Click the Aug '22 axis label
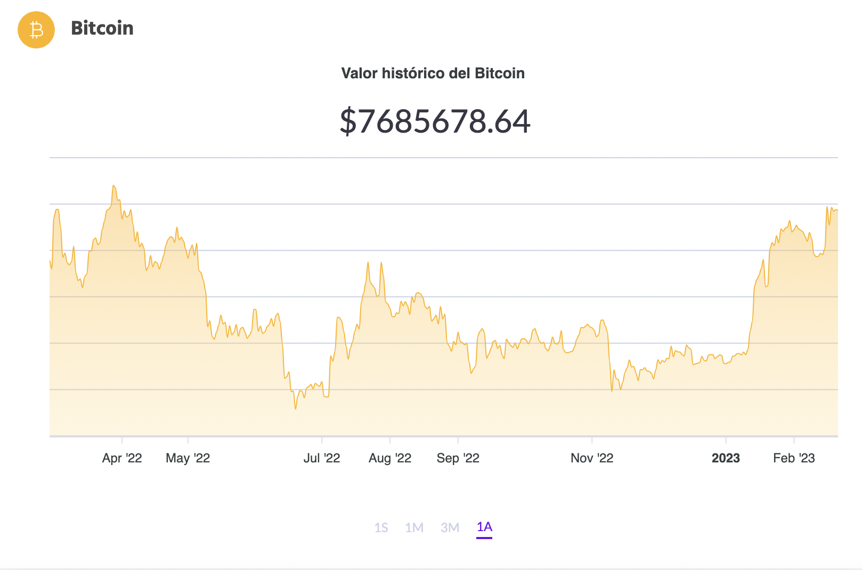 coord(389,458)
